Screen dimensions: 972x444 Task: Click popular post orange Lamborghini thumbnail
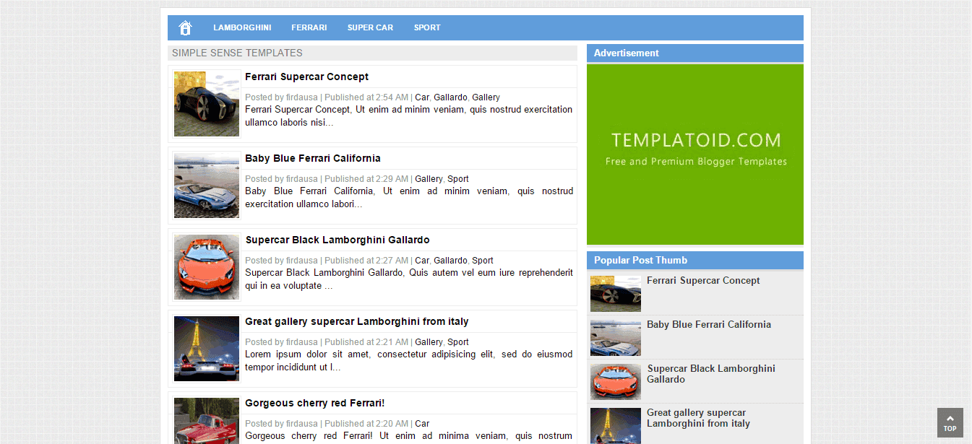(616, 381)
